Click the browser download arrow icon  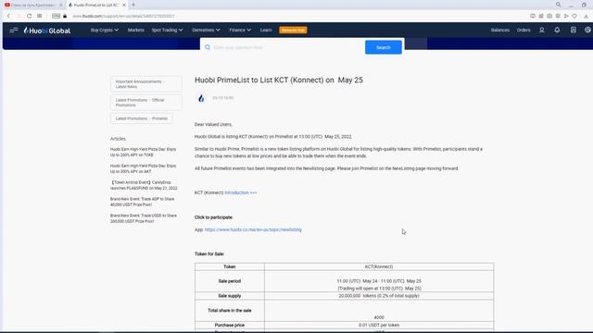click(586, 16)
